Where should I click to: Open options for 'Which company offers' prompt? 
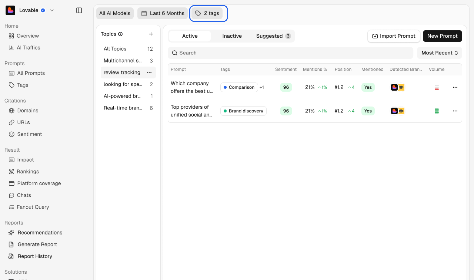455,87
